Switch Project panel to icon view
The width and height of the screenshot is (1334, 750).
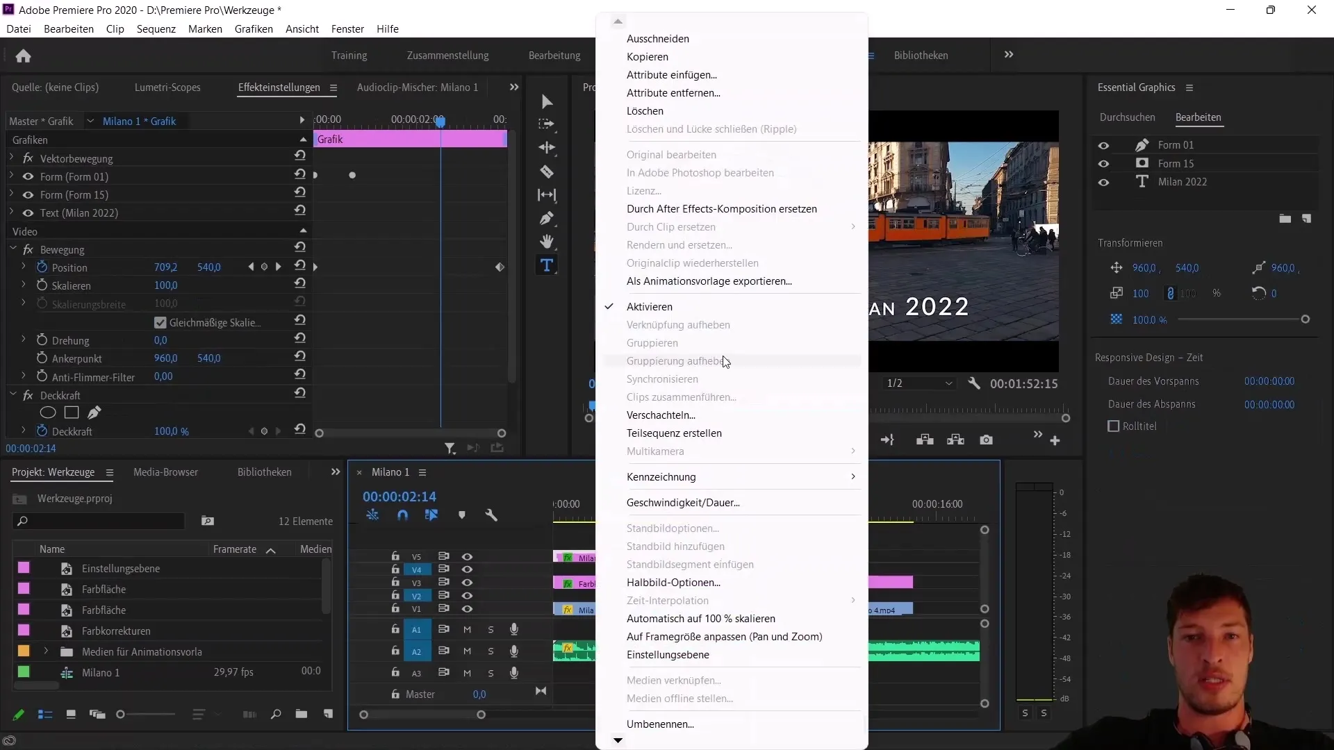(x=71, y=714)
